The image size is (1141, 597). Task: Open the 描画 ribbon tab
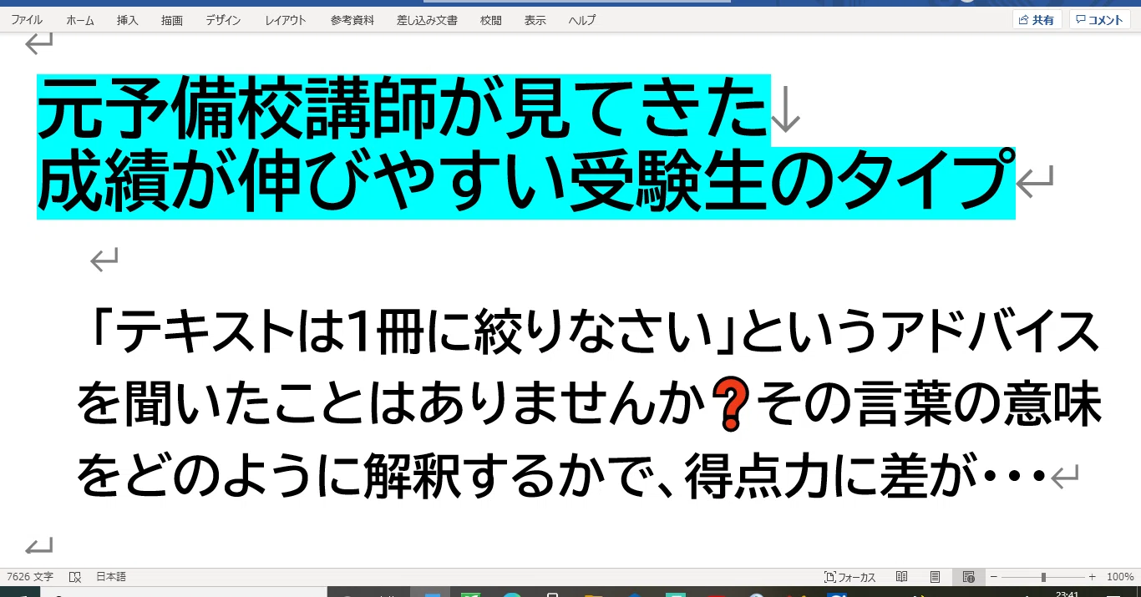tap(172, 20)
